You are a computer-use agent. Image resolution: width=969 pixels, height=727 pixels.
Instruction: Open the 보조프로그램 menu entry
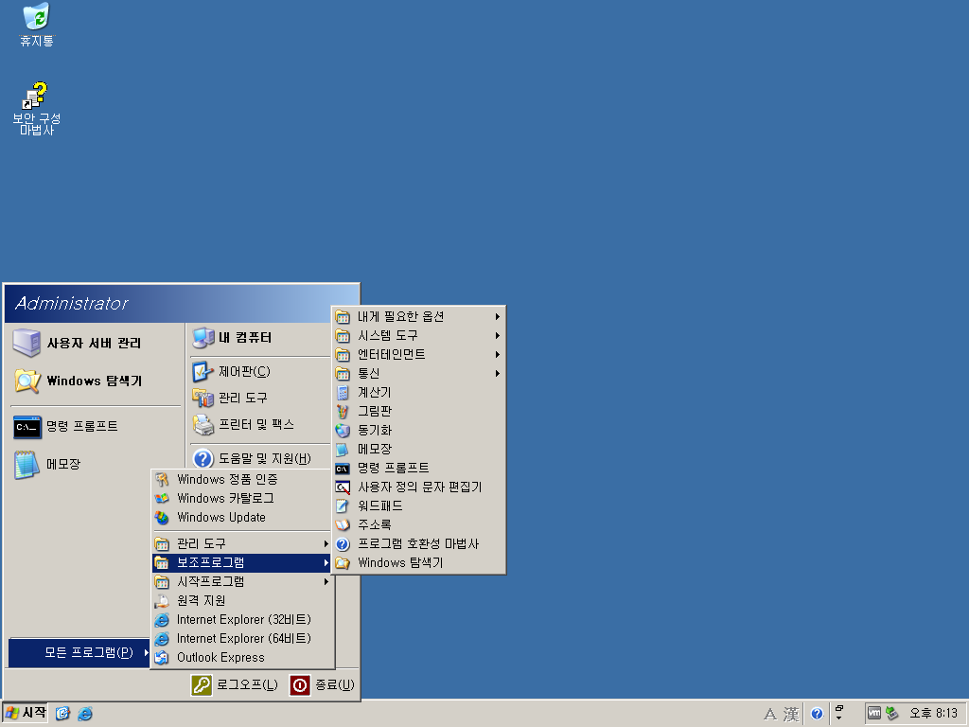click(242, 563)
